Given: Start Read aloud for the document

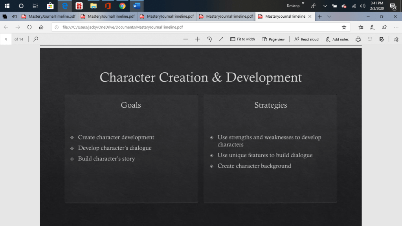Looking at the screenshot, I should pyautogui.click(x=306, y=39).
